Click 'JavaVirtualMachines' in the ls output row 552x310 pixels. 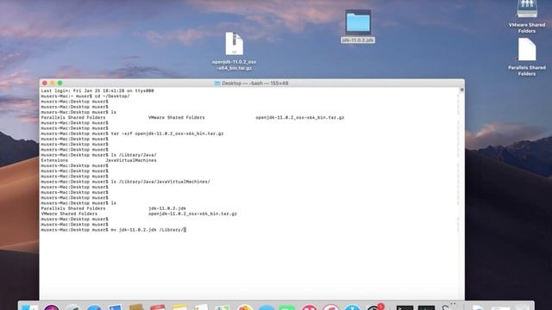131,160
